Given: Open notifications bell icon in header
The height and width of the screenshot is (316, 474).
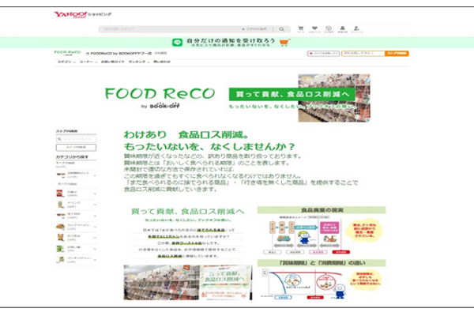Looking at the screenshot, I should click(343, 29).
